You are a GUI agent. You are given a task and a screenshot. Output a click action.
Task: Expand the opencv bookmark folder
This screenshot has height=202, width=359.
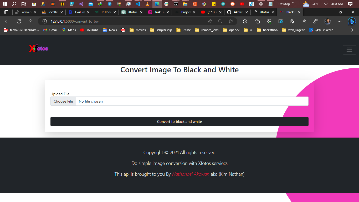231,30
